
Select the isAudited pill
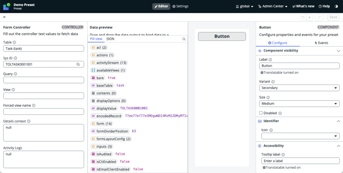tap(102, 154)
